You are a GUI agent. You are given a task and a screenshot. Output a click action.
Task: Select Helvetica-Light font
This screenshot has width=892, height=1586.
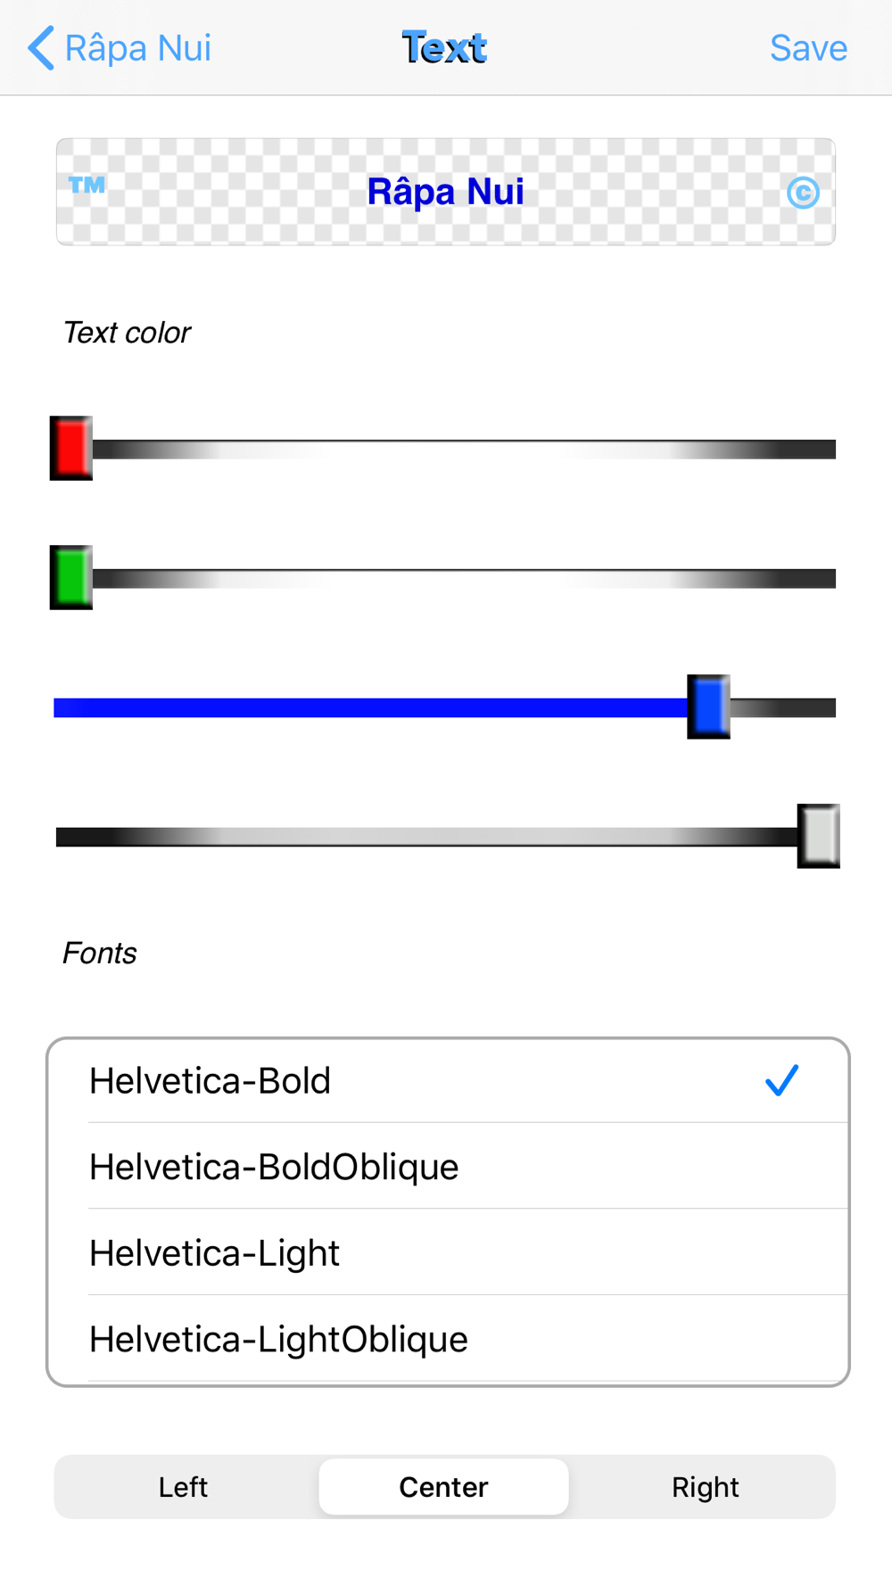448,1252
